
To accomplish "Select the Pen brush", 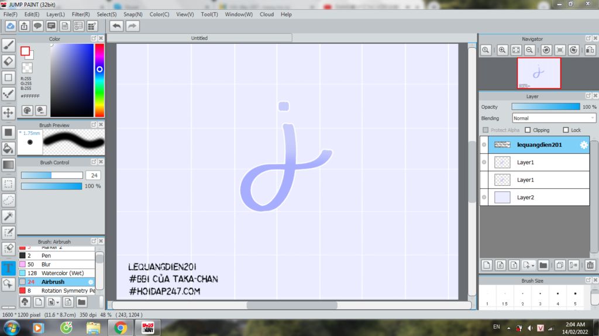I will [x=57, y=255].
